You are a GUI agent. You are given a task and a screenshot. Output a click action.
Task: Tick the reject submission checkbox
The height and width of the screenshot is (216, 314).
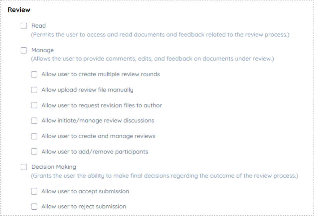coord(34,207)
